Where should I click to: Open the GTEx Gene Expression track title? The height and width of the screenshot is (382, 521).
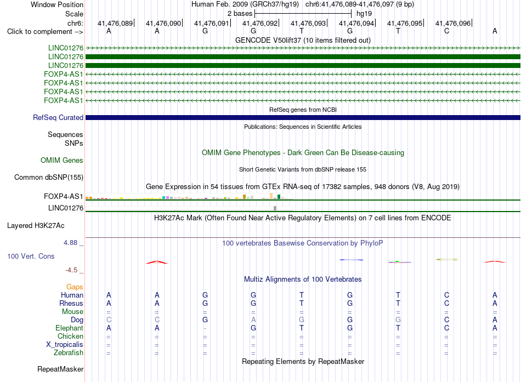[303, 187]
